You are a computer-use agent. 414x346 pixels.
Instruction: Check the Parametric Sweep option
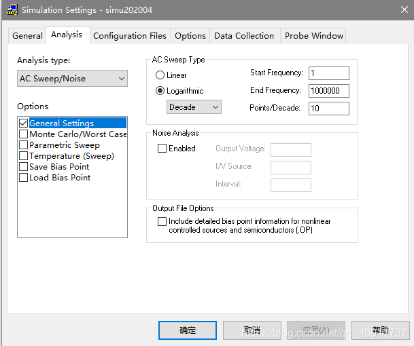24,145
